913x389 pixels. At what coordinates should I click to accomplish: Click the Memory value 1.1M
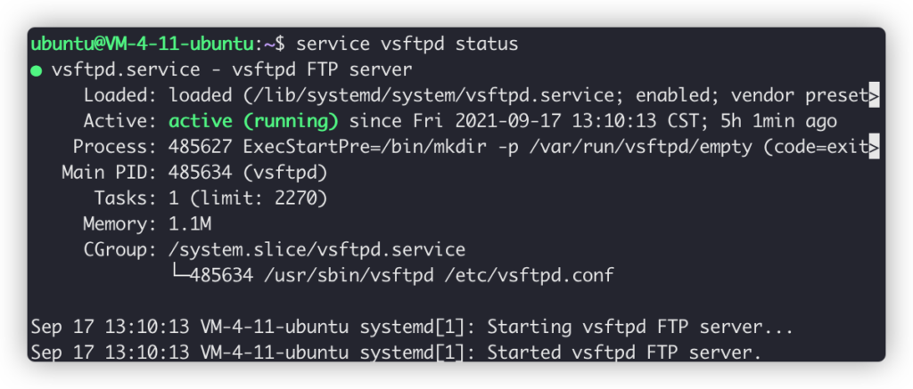point(190,224)
